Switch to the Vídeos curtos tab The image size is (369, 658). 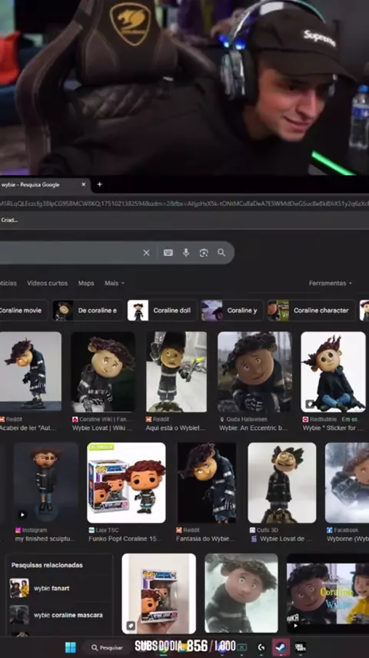[48, 284]
